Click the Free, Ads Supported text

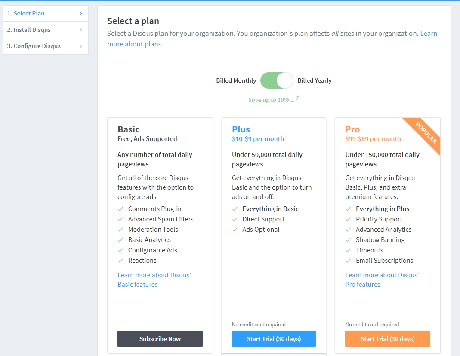click(147, 139)
